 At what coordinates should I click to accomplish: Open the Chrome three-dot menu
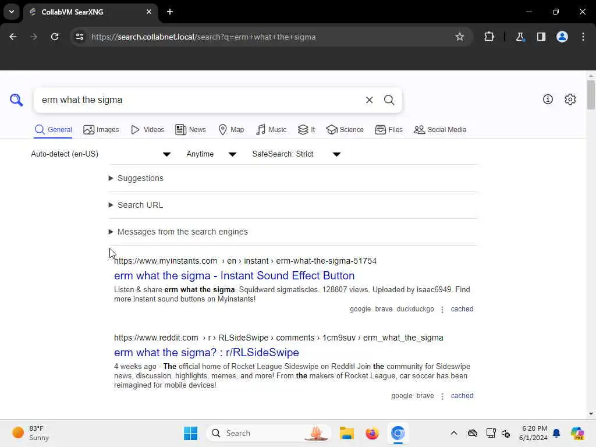tap(583, 37)
